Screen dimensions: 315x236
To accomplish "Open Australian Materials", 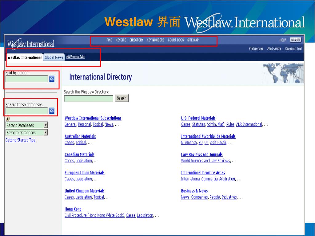I will (80, 136).
